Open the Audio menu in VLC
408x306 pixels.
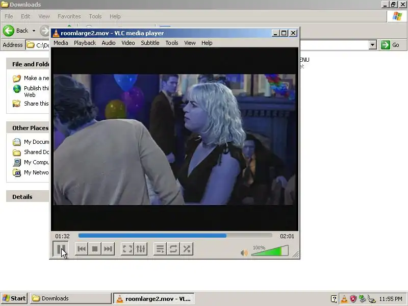click(109, 43)
